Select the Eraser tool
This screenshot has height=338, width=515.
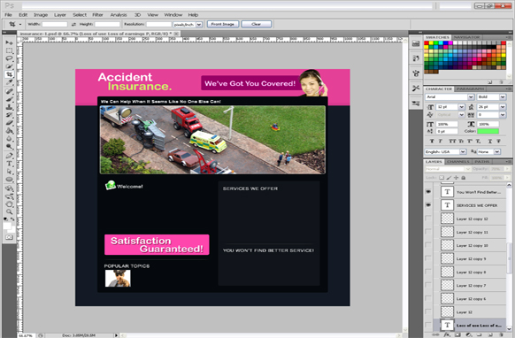9,123
